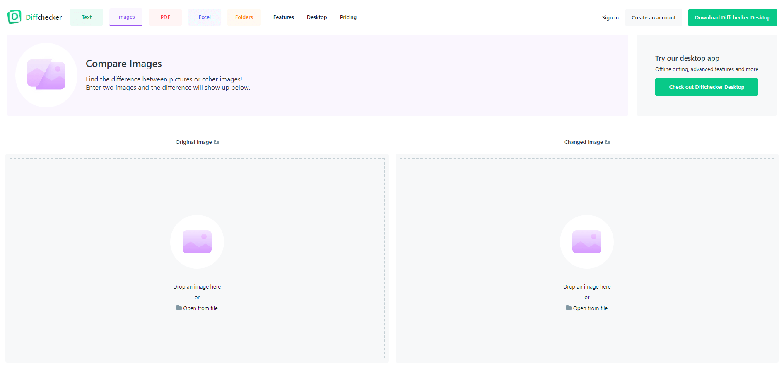Click Check out Diffchecker Desktop button
The height and width of the screenshot is (365, 784).
(707, 87)
